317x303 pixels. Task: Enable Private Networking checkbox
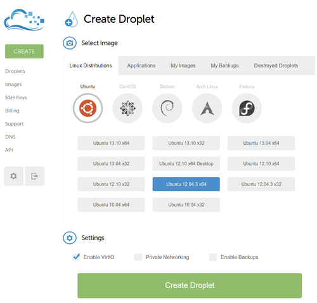(x=138, y=257)
